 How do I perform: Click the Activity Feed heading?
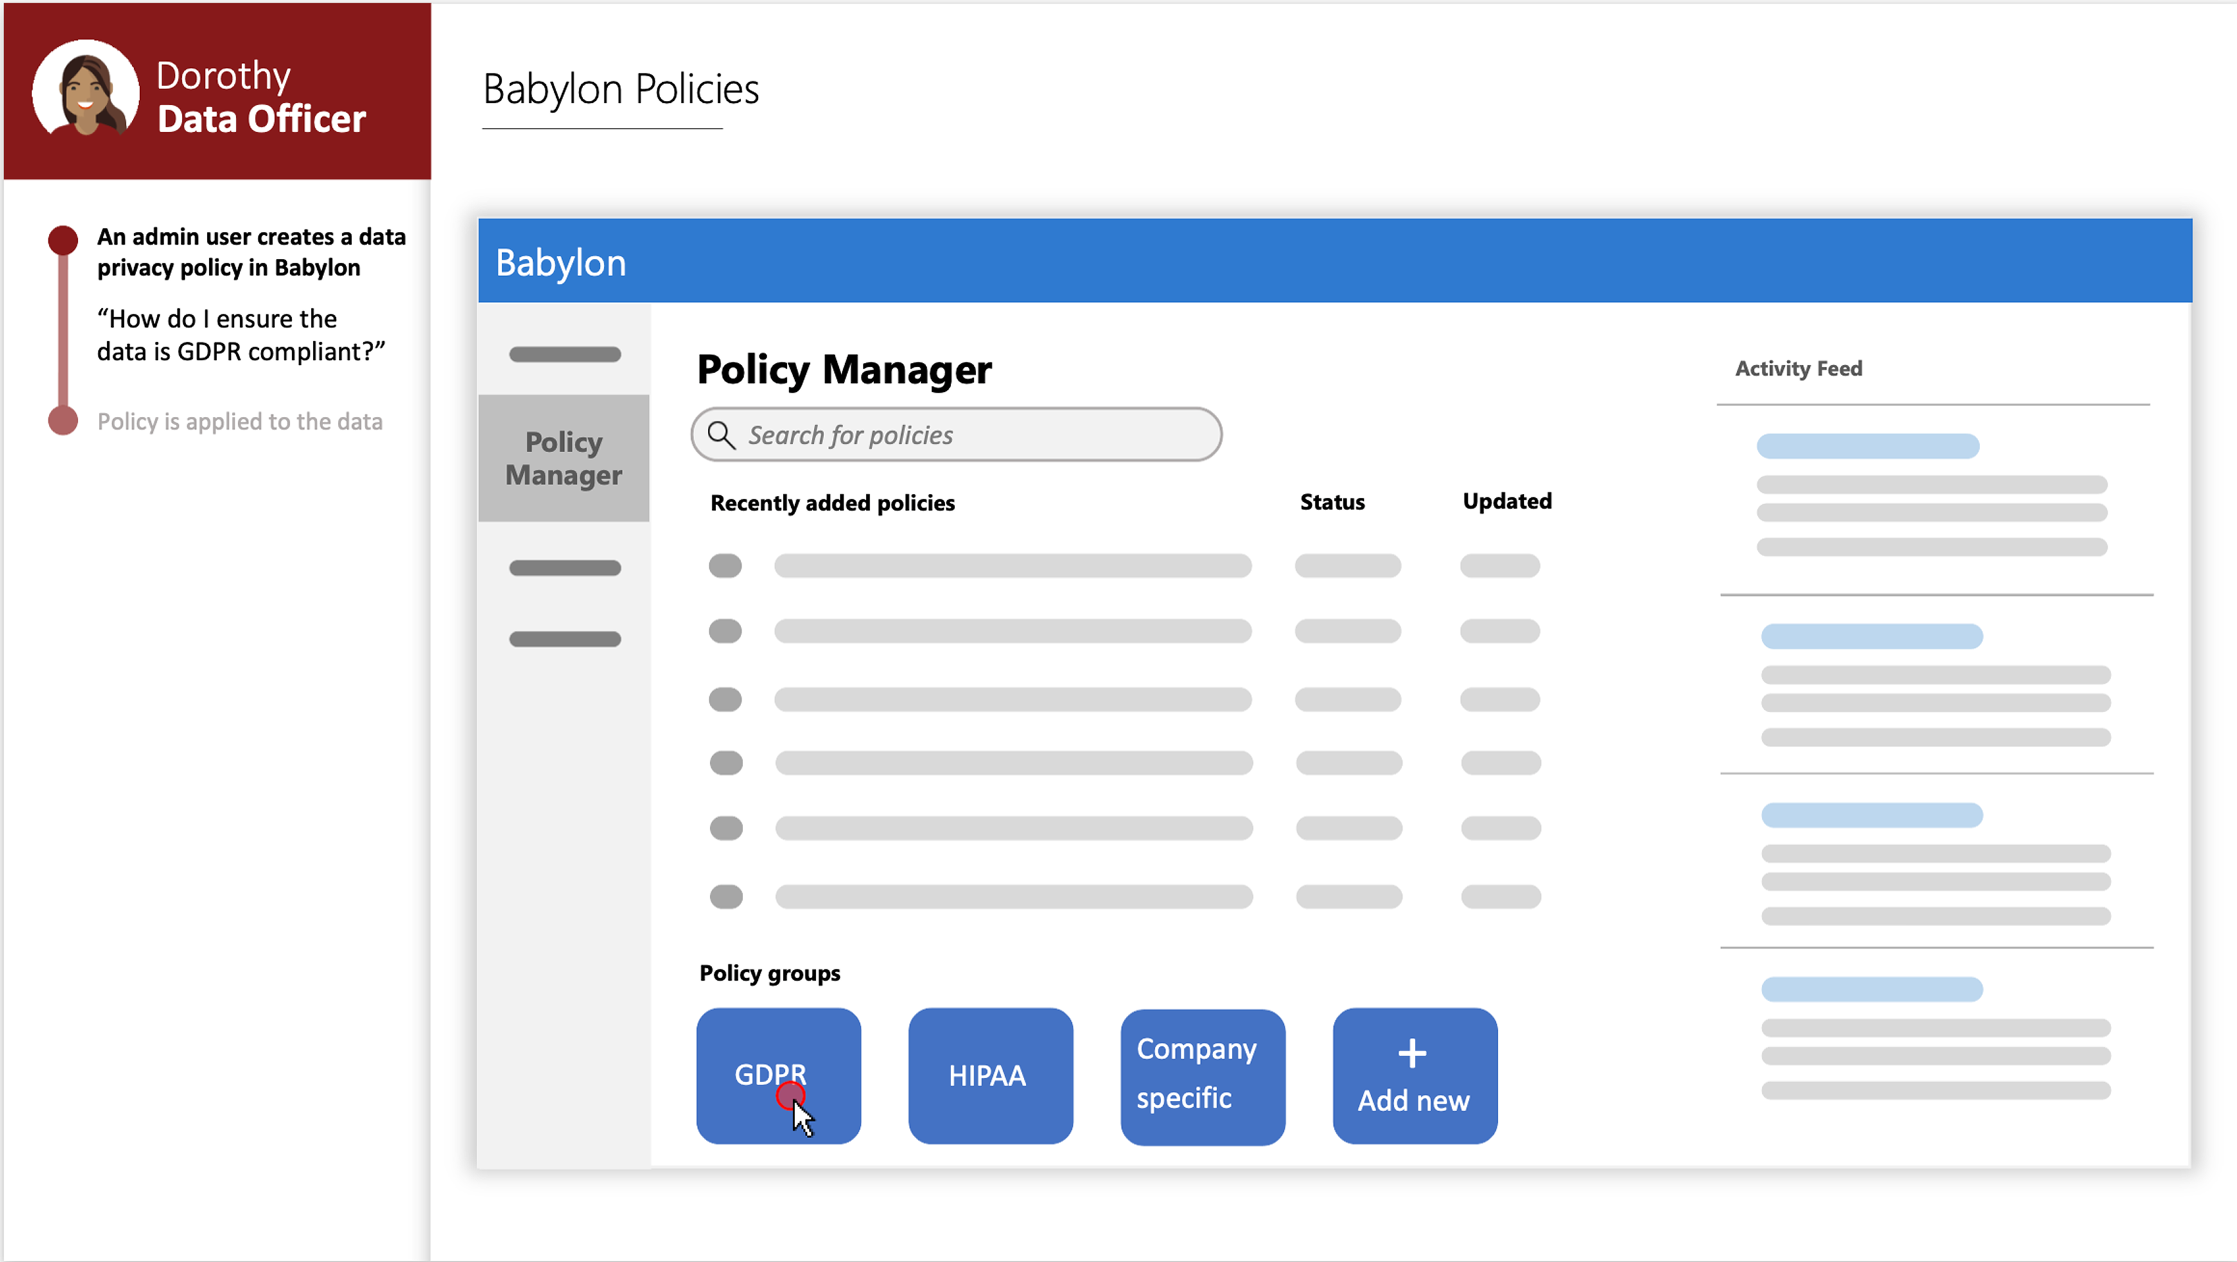tap(1798, 368)
